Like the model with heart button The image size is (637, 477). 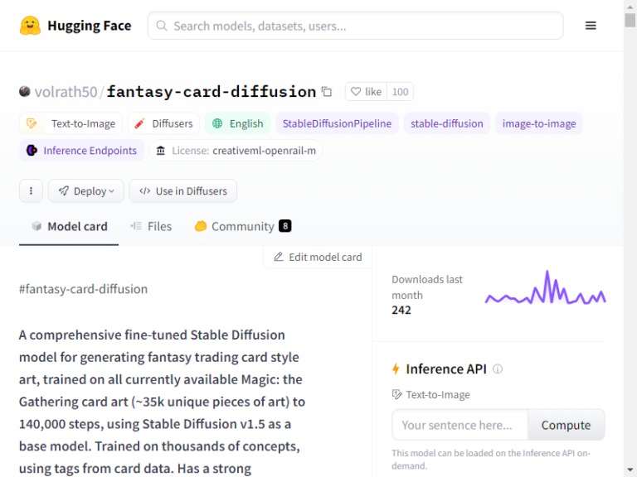tap(366, 92)
